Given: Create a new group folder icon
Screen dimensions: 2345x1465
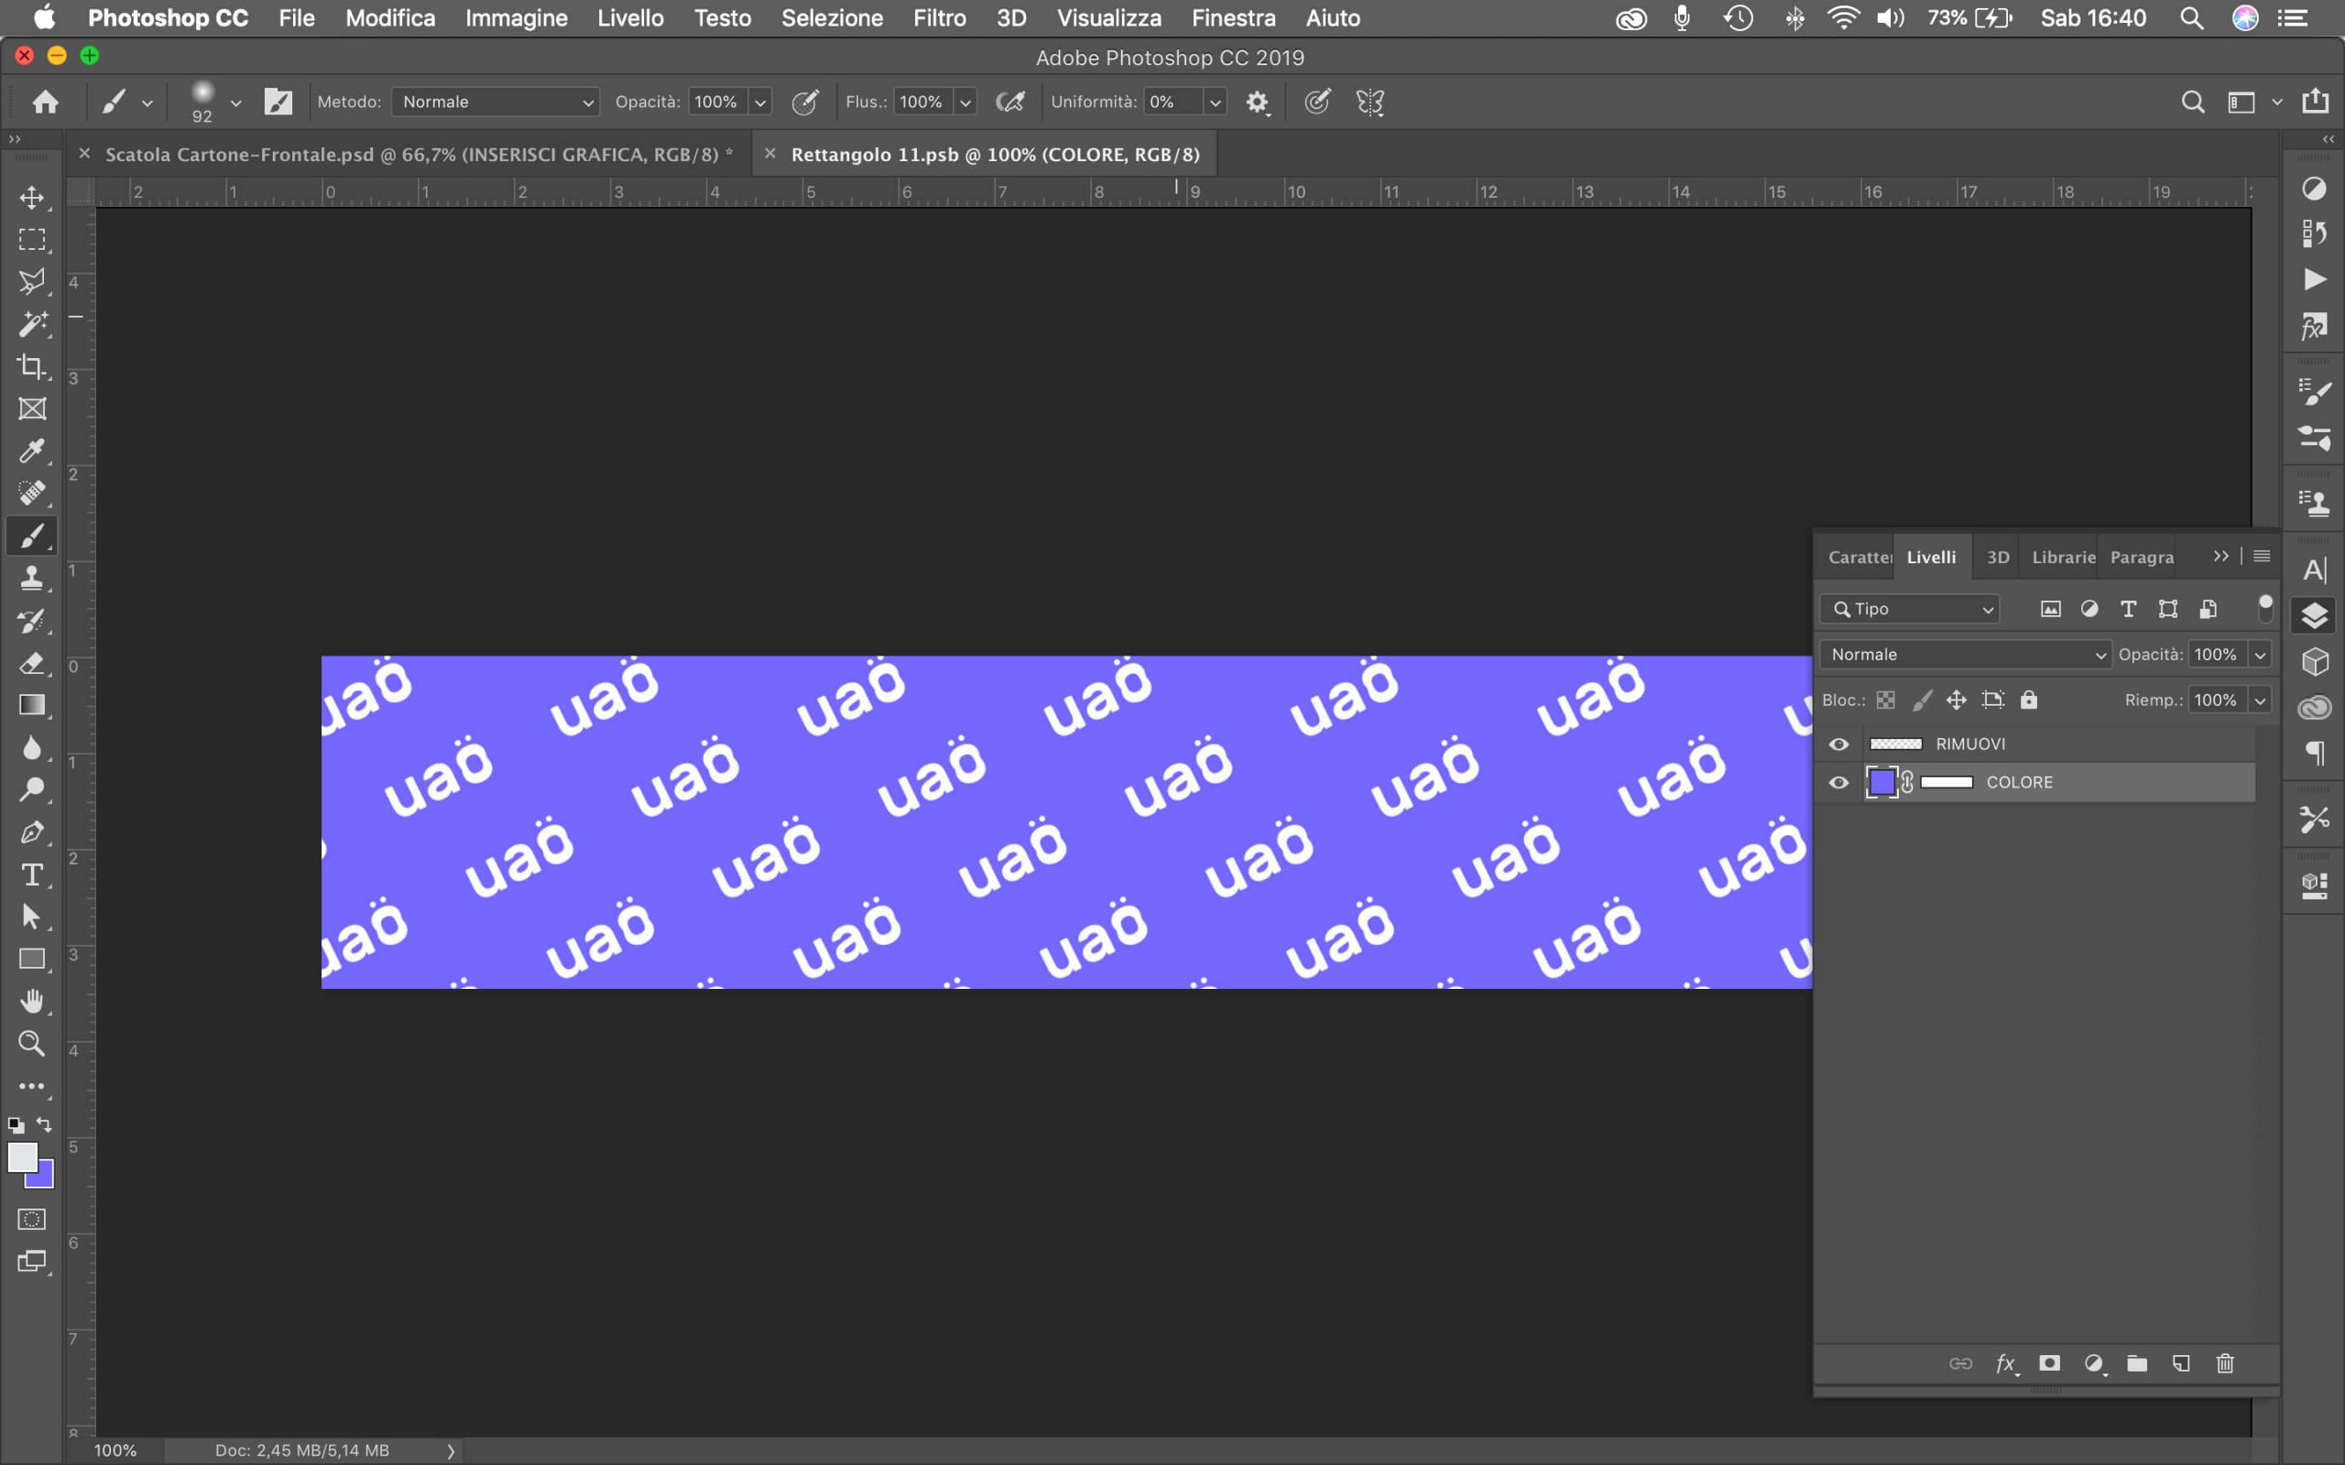Looking at the screenshot, I should pyautogui.click(x=2137, y=1363).
